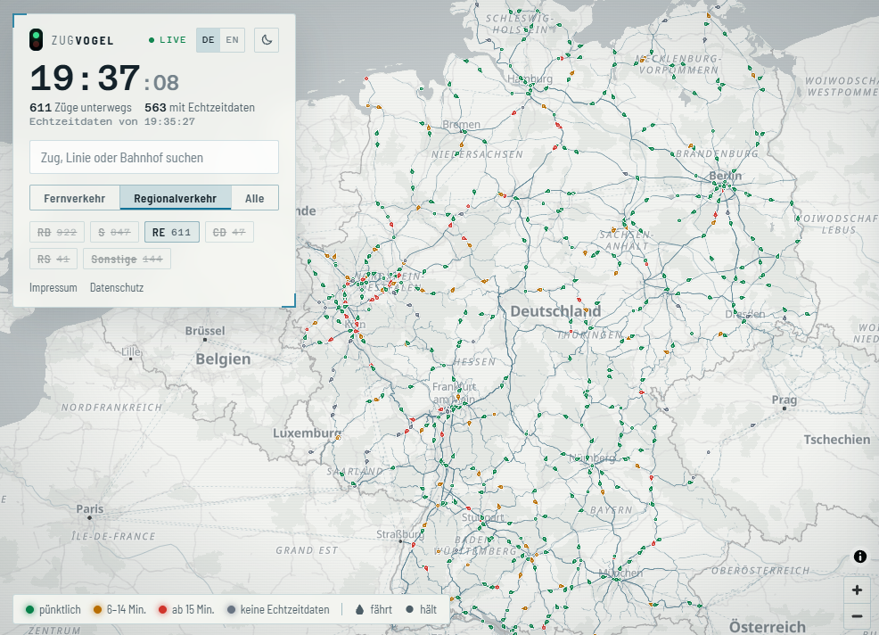879x635 pixels.
Task: Click the LIVE status indicator
Action: pos(167,40)
